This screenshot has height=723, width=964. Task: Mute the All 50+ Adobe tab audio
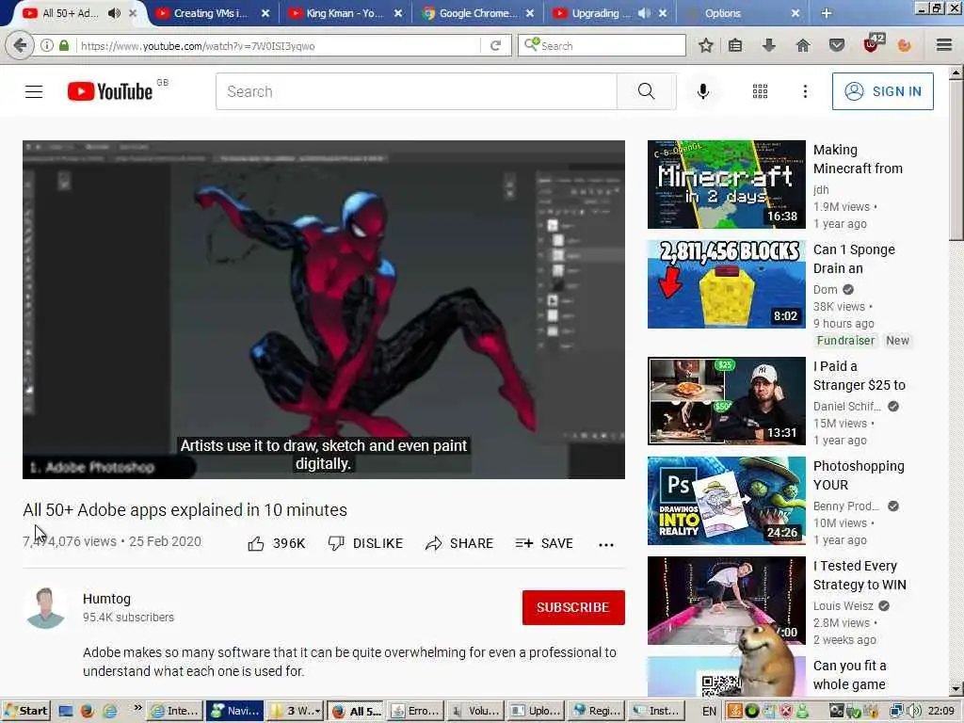pos(114,13)
